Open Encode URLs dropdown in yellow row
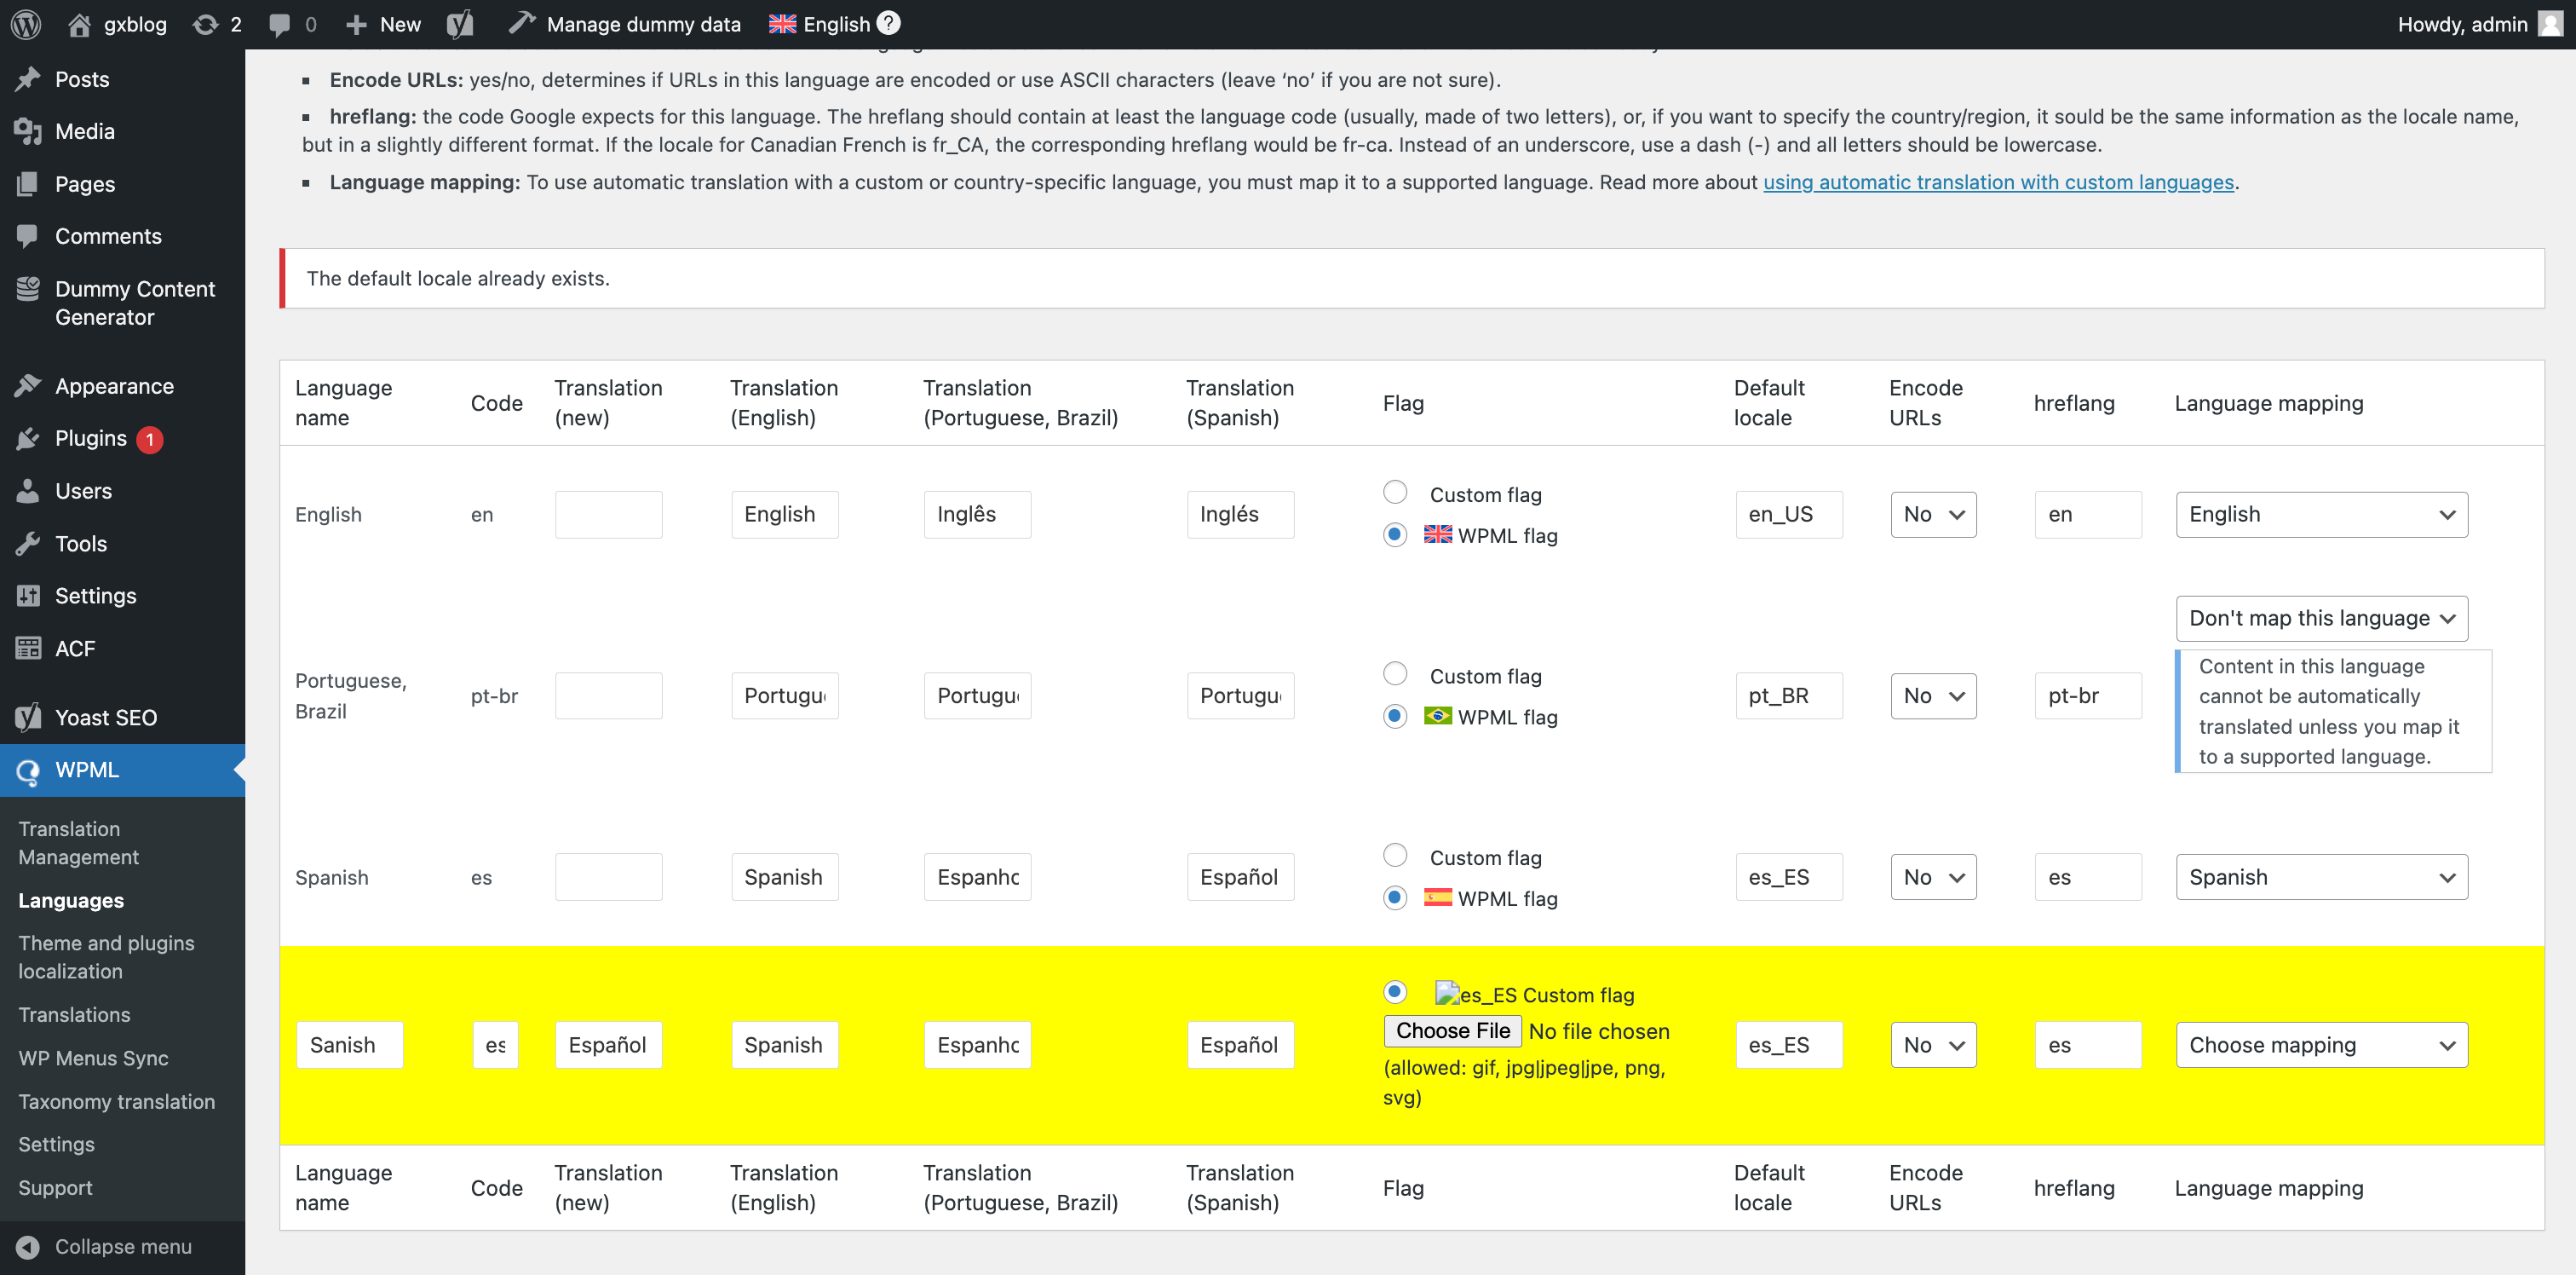Screen dimensions: 2576x1275 (1933, 1045)
